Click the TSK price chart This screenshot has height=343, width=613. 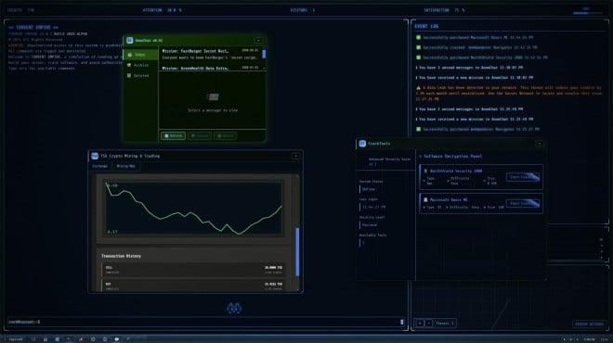point(193,209)
